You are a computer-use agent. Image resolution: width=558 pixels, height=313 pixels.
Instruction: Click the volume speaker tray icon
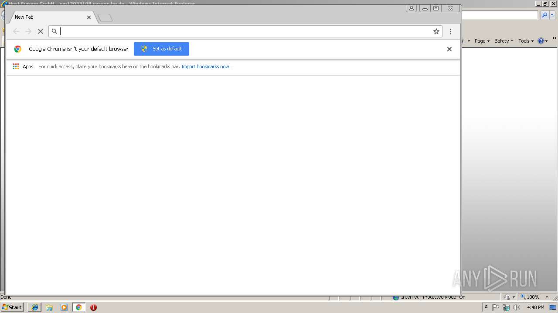517,307
